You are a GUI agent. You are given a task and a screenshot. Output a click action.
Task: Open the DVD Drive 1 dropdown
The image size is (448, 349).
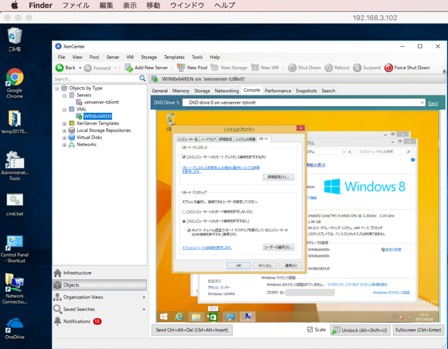pyautogui.click(x=422, y=102)
